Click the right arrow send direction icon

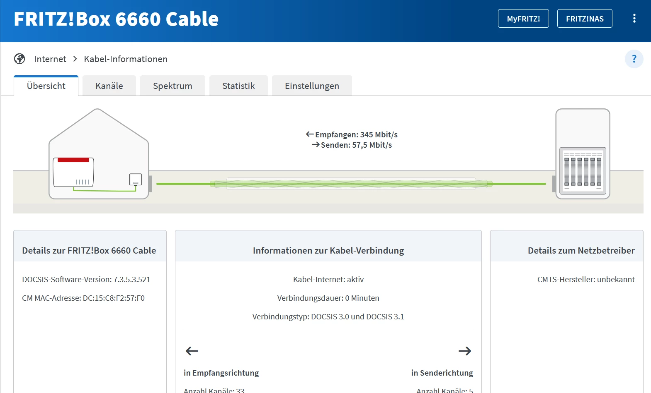coord(465,351)
